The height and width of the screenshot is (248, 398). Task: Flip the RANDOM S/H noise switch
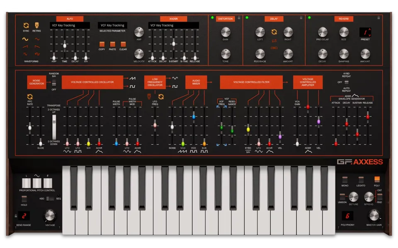tap(54, 83)
